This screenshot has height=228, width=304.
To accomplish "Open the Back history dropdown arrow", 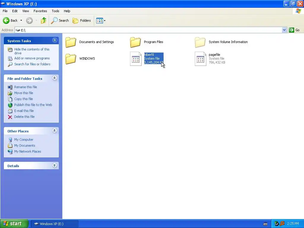I will click(21, 20).
